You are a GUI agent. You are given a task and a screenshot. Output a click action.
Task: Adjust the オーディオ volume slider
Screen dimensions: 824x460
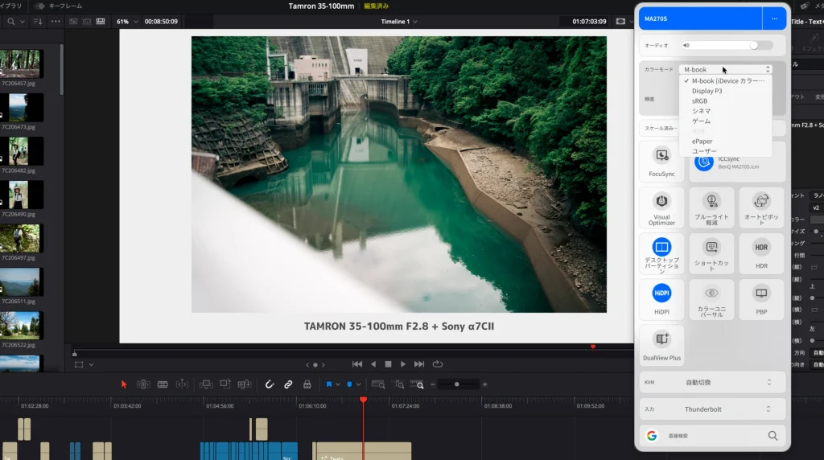coord(753,45)
